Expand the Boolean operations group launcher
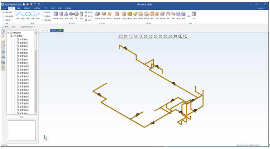270x149 pixels. point(111,24)
